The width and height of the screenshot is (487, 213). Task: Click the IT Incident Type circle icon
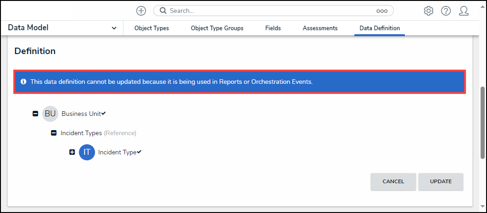pos(87,152)
